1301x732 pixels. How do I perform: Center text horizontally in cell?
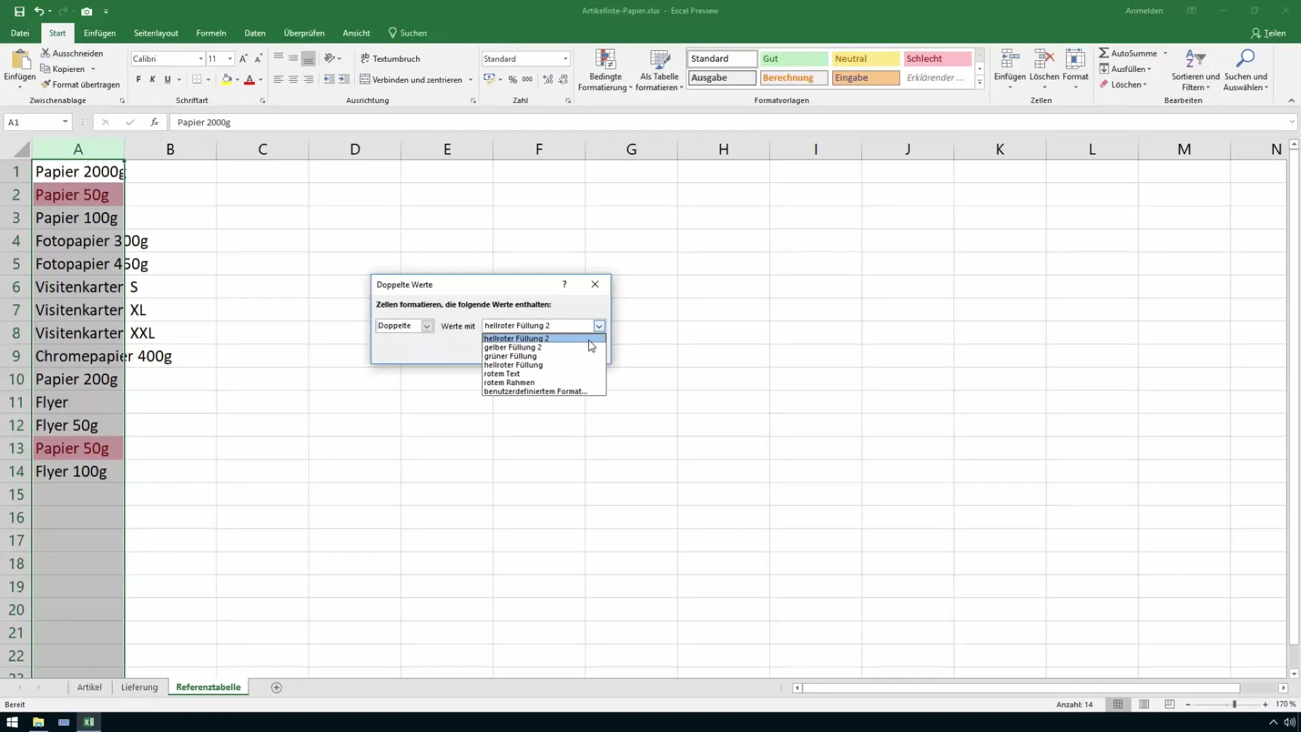[293, 79]
